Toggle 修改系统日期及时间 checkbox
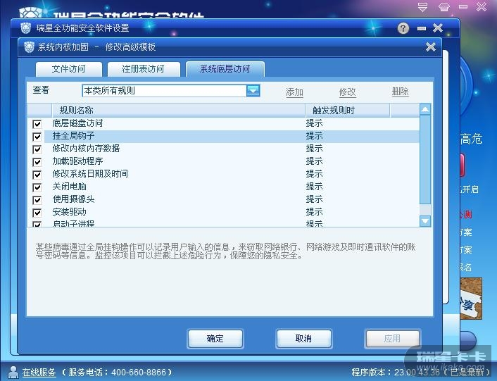Viewport: 497px width, 381px height. click(x=37, y=175)
